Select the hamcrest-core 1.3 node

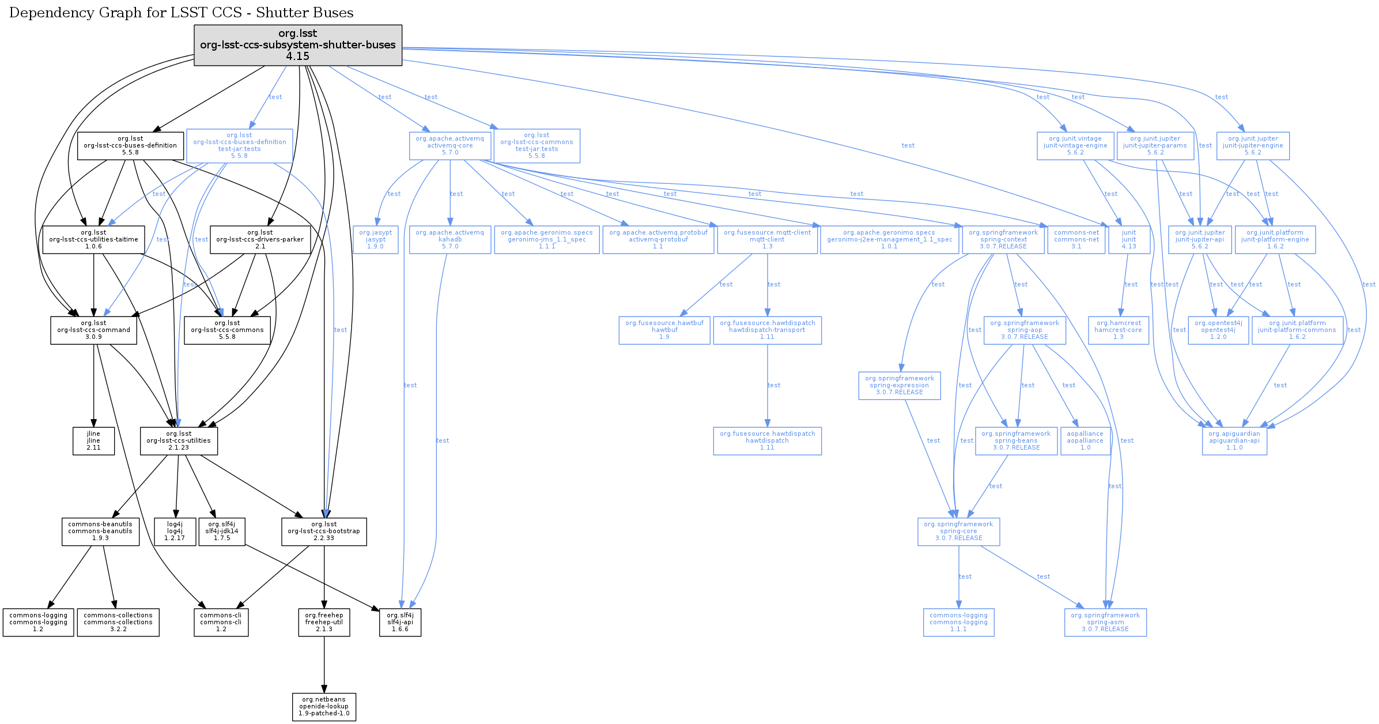point(1118,330)
